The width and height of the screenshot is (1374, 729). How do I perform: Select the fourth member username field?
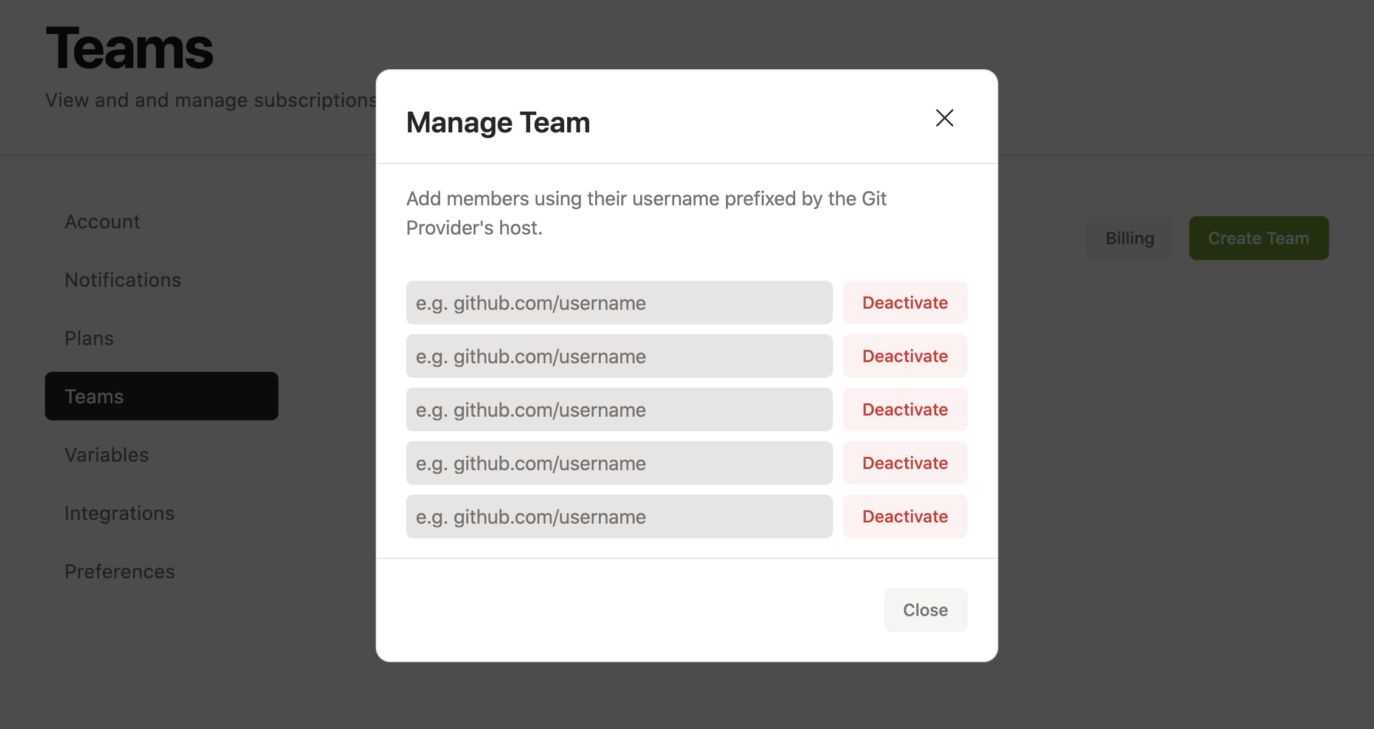619,463
